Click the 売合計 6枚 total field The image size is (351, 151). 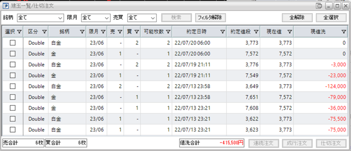[23, 143]
